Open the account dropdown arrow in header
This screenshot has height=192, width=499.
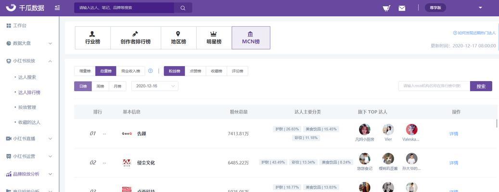click(480, 8)
